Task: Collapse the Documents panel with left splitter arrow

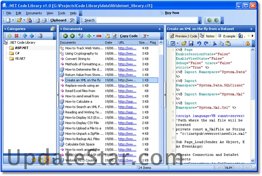Action: 58,95
